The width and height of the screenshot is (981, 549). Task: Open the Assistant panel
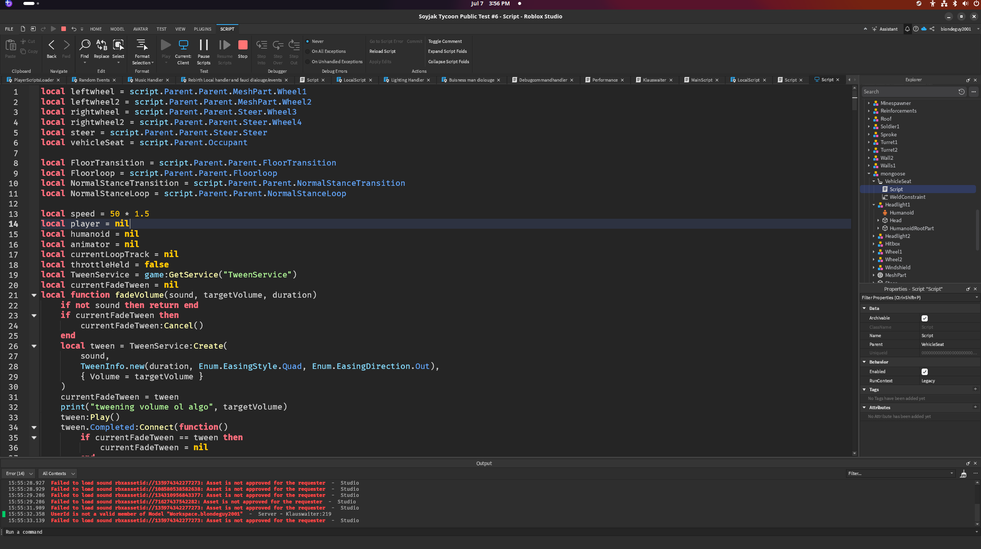[885, 29]
